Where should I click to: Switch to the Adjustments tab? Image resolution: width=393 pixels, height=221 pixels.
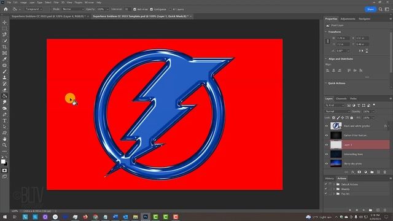[348, 19]
